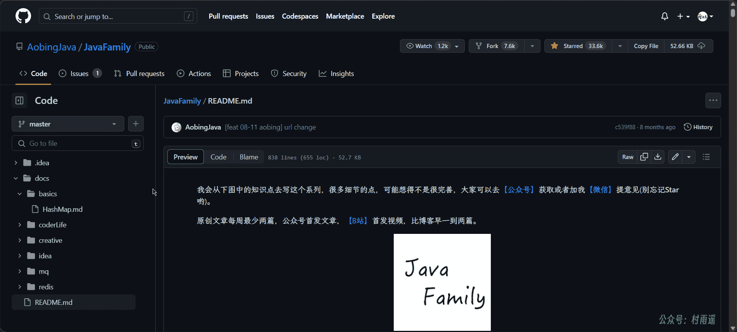This screenshot has width=737, height=332.
Task: Expand the creative folder chevron
Action: click(x=19, y=240)
